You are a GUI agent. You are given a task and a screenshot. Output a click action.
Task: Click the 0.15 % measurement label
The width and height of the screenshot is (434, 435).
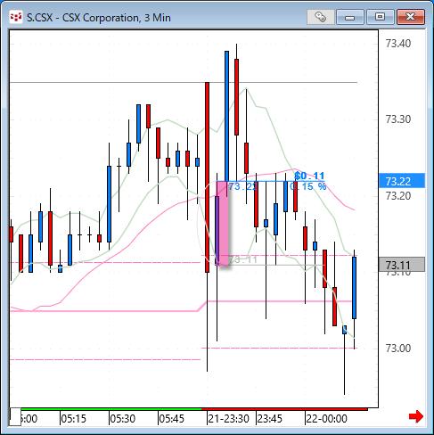click(307, 186)
